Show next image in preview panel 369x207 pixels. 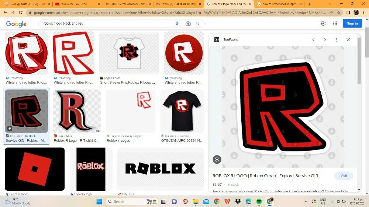pyautogui.click(x=325, y=40)
